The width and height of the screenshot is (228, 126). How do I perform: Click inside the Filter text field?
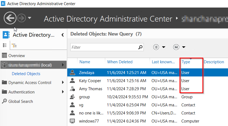(x=104, y=47)
